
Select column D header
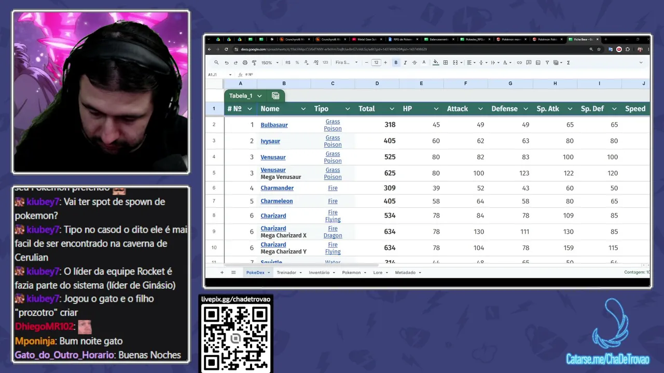[377, 83]
